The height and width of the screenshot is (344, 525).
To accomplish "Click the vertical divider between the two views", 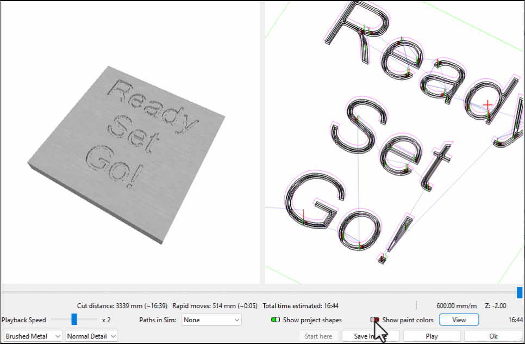I will point(262,142).
